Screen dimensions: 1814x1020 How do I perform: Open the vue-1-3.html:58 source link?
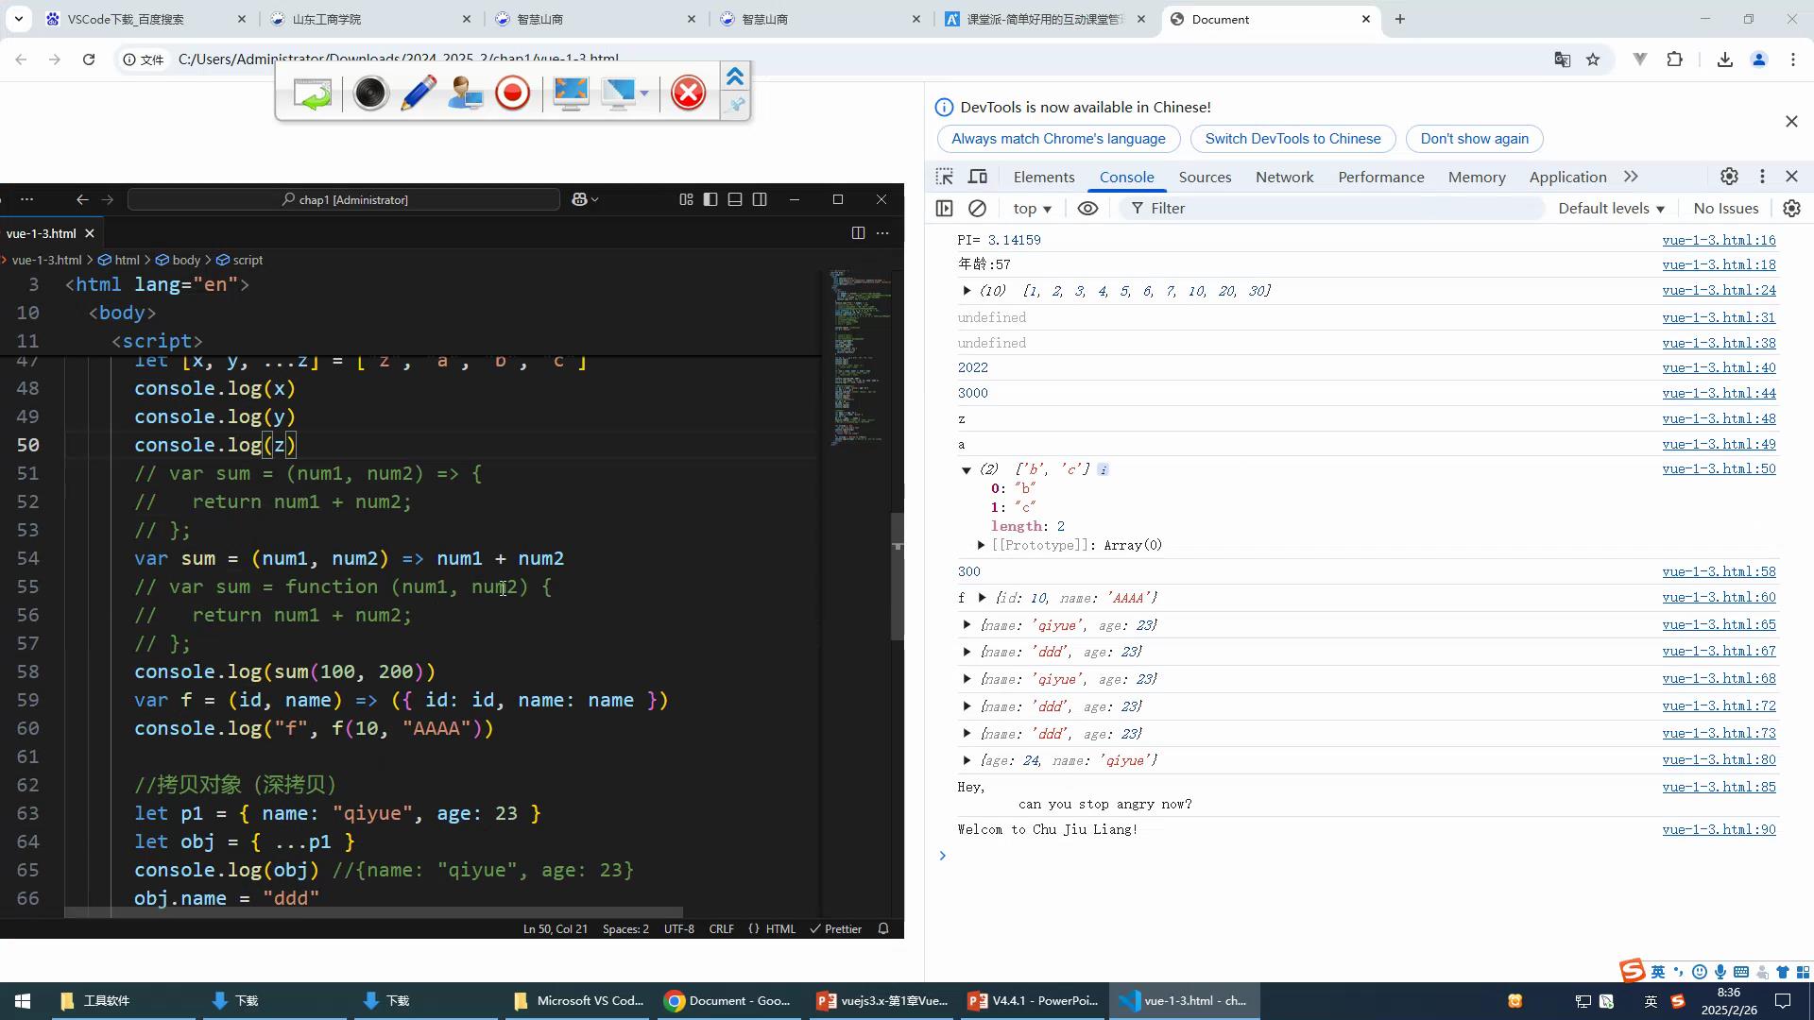[x=1719, y=571]
